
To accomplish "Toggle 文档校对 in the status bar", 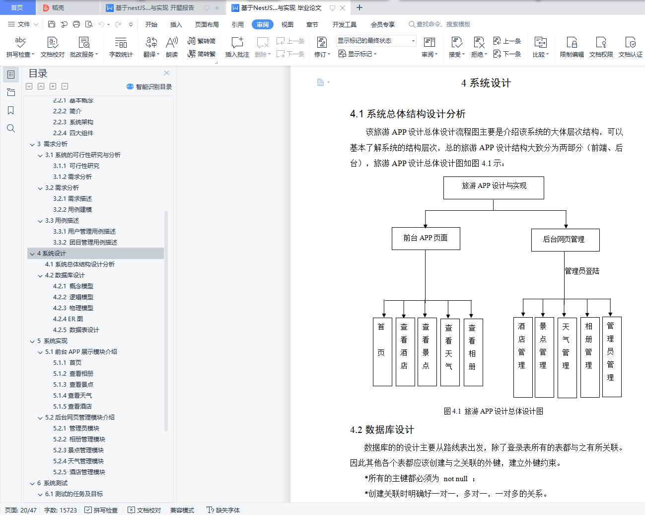I will click(x=144, y=510).
